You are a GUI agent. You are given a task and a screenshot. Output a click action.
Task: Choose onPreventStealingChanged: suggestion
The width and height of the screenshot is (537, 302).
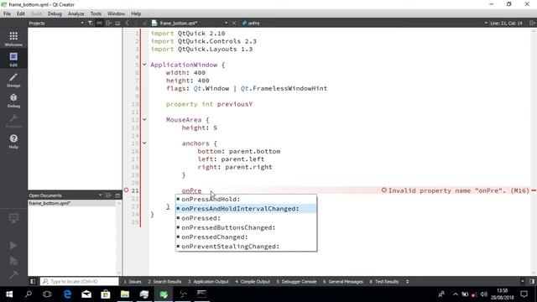coord(246,246)
